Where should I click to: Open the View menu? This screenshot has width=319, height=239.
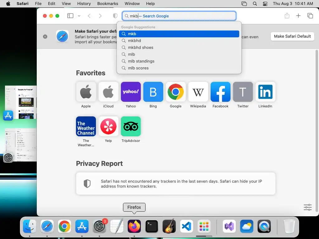(x=66, y=4)
